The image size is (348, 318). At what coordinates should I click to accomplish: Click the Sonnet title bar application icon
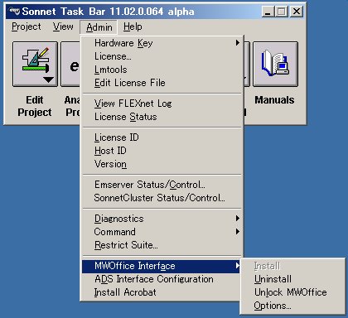[14, 12]
